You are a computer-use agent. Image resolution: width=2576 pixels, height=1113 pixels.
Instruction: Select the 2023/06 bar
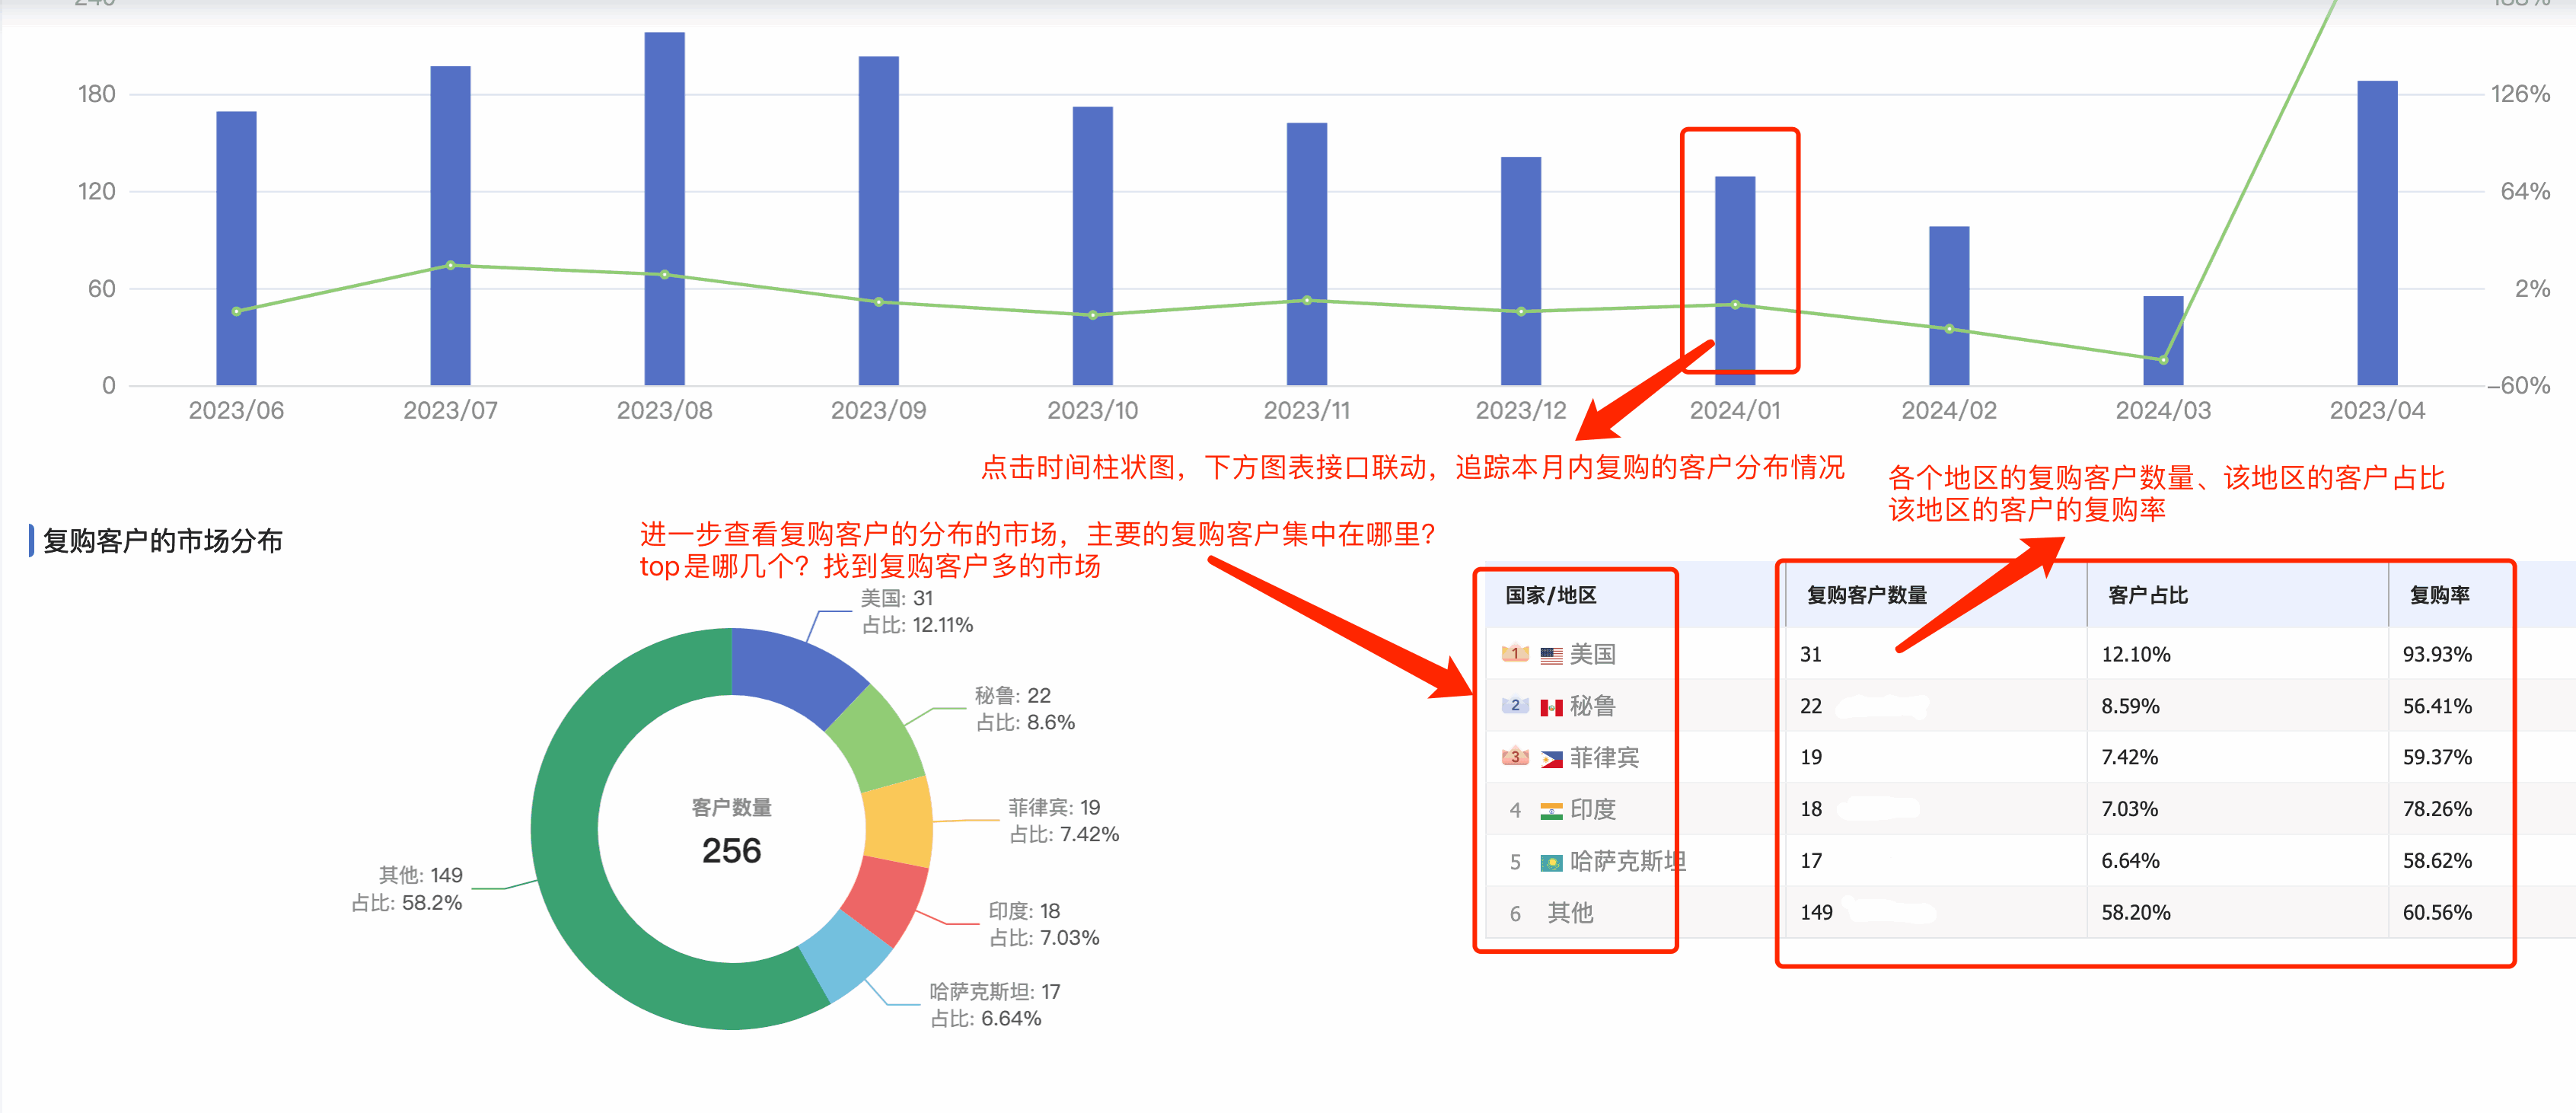[x=236, y=248]
